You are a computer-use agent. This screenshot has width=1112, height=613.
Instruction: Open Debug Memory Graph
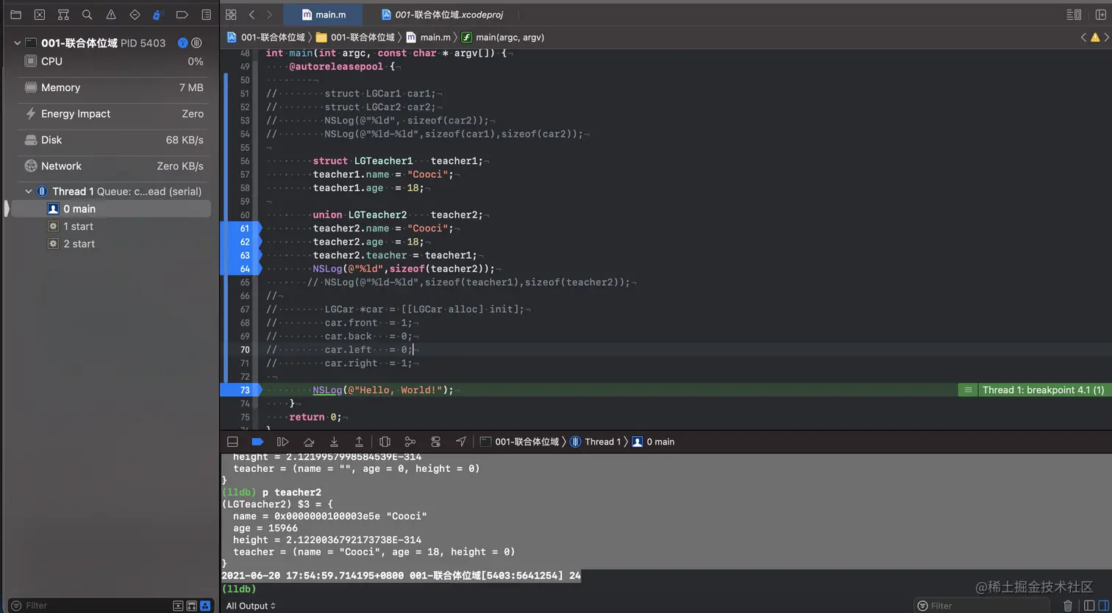(x=410, y=442)
